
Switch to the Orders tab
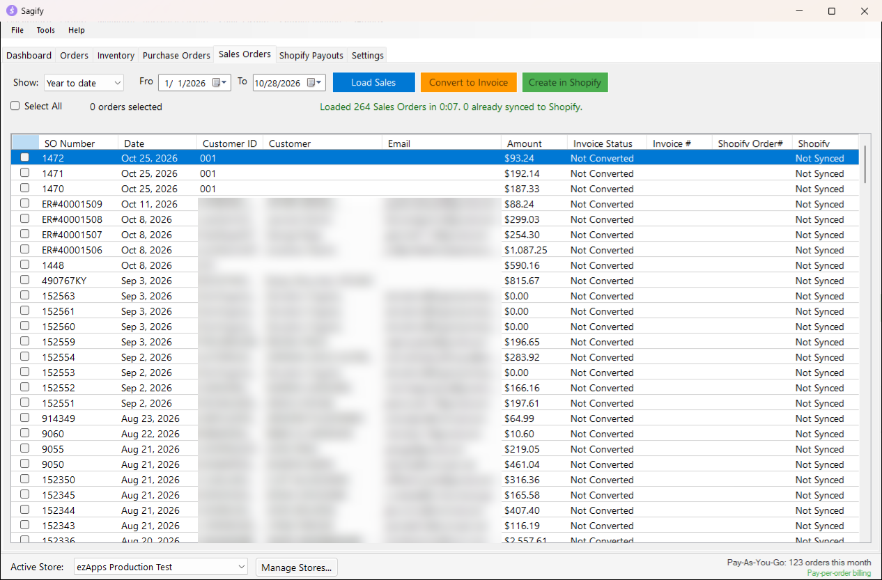coord(74,55)
